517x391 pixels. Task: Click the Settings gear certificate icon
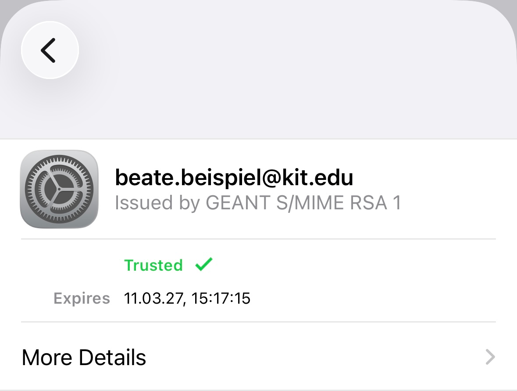[x=59, y=189]
